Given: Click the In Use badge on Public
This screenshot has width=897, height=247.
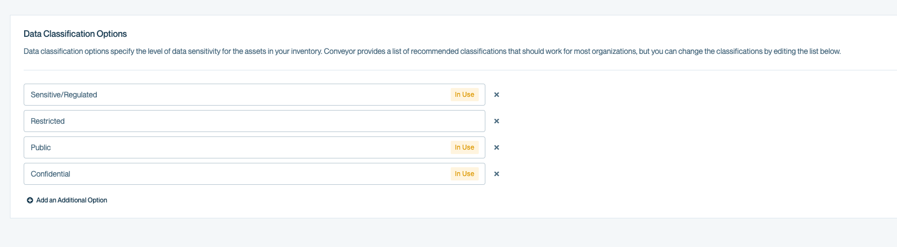Looking at the screenshot, I should click(x=464, y=147).
